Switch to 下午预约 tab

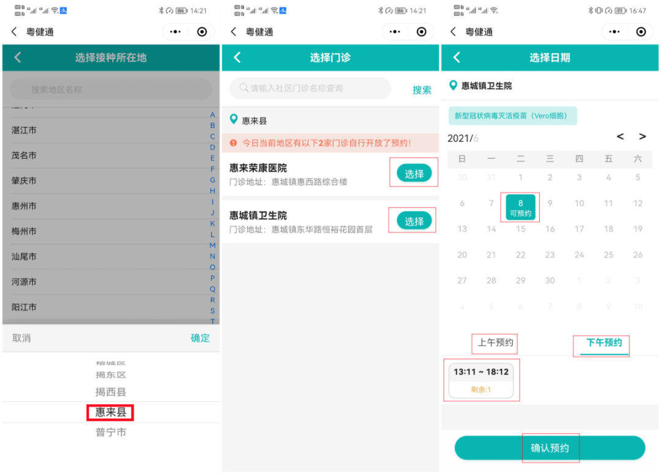pyautogui.click(x=604, y=343)
